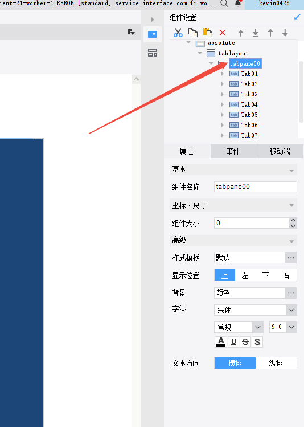Open the component library sidebar icon

point(153,53)
